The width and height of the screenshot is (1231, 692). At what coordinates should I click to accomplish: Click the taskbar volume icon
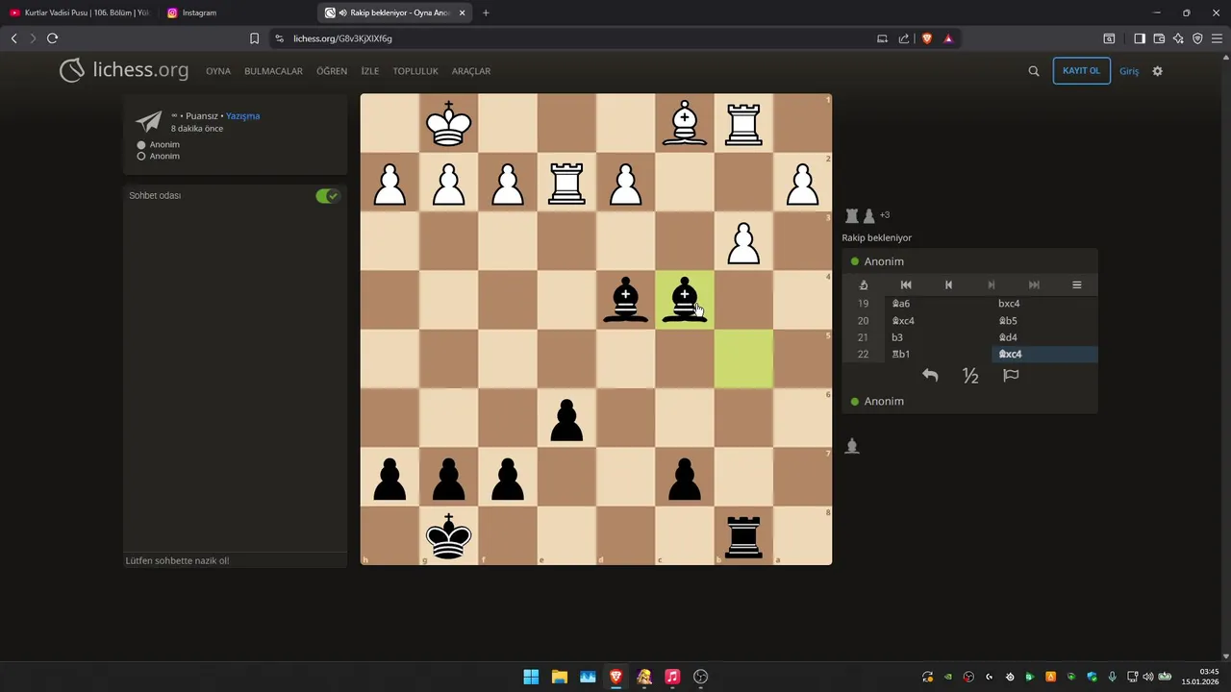pyautogui.click(x=1147, y=677)
